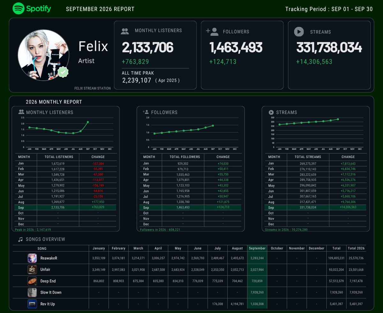Click the people icon beside 2026 Monthly Listeners chart
The image size is (383, 313).
coord(21,112)
